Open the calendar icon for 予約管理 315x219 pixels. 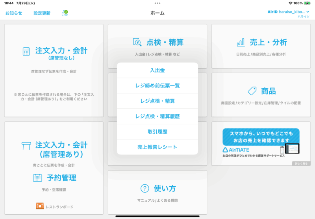[x=37, y=178]
